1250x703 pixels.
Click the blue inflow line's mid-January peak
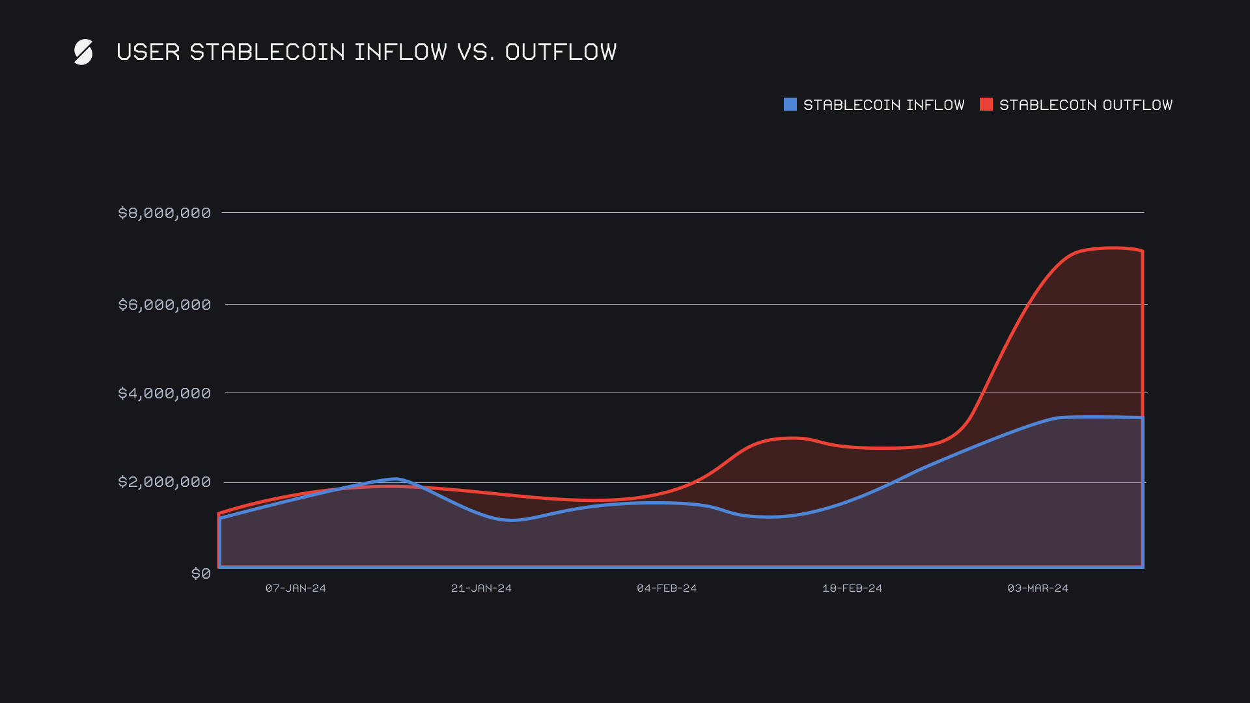395,479
